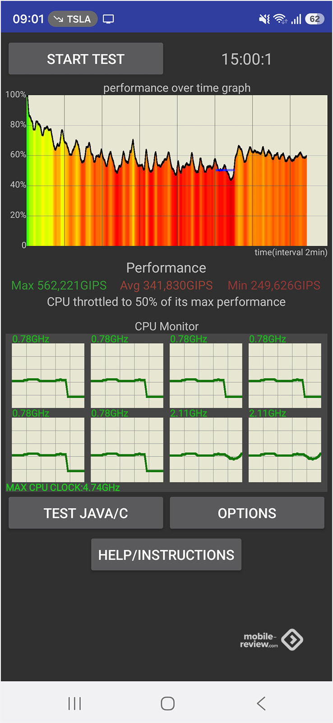Tap the TSLA stock chip in status bar
333x723 pixels.
(73, 19)
